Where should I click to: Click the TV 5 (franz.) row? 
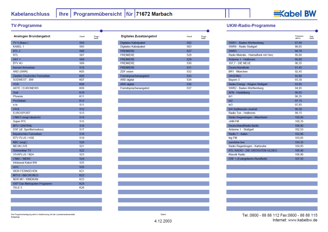[56, 43]
